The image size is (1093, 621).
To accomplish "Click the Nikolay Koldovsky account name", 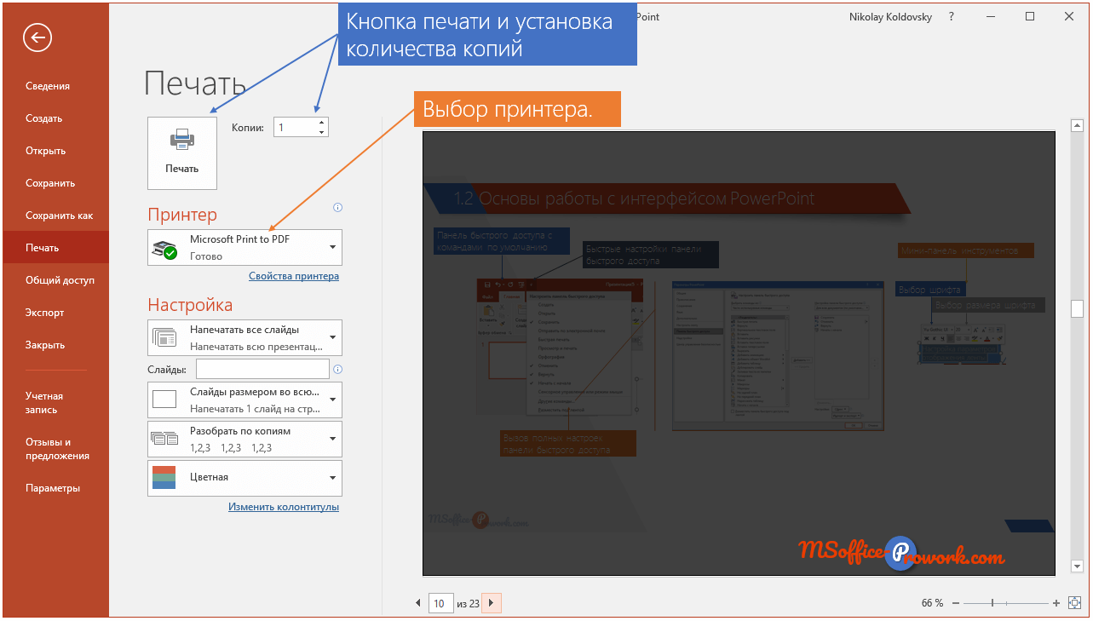I will [889, 16].
